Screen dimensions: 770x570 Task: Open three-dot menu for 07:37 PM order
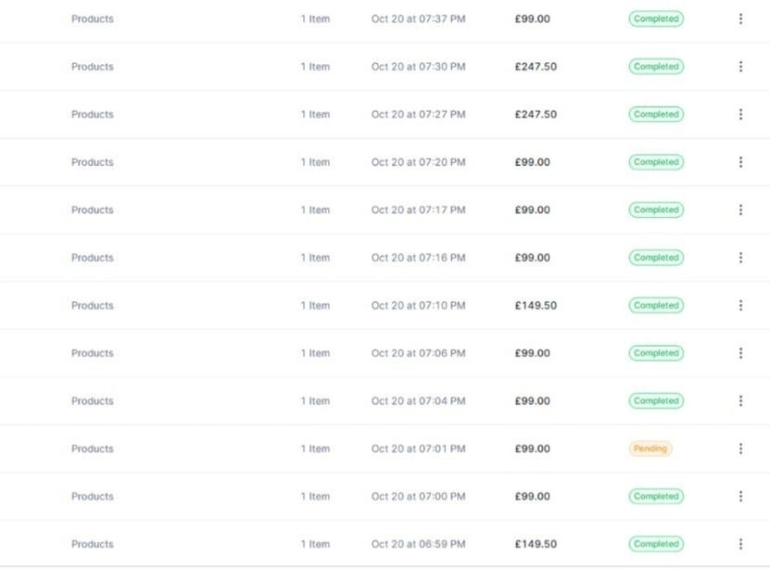coord(740,19)
